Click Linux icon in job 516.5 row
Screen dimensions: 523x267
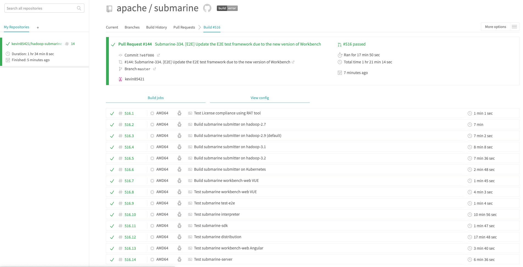click(179, 158)
